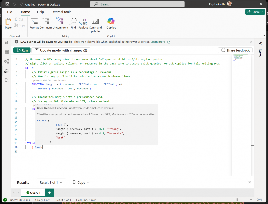Switch to TMDL view in sidebar
The width and height of the screenshot is (268, 204).
(7, 80)
